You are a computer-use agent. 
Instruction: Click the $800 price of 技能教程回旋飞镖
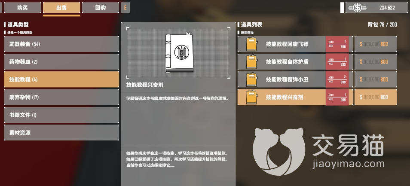376,44
